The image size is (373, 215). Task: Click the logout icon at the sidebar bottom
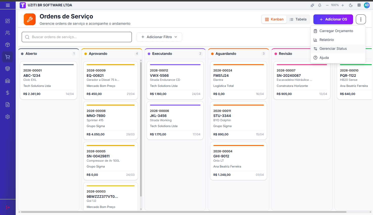8,207
